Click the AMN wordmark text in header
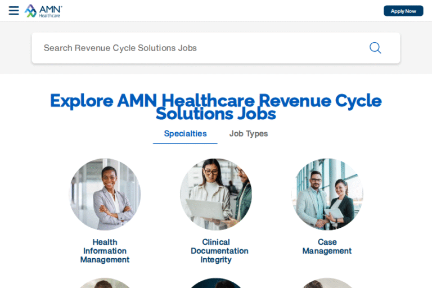Image resolution: width=432 pixels, height=288 pixels. click(x=50, y=8)
